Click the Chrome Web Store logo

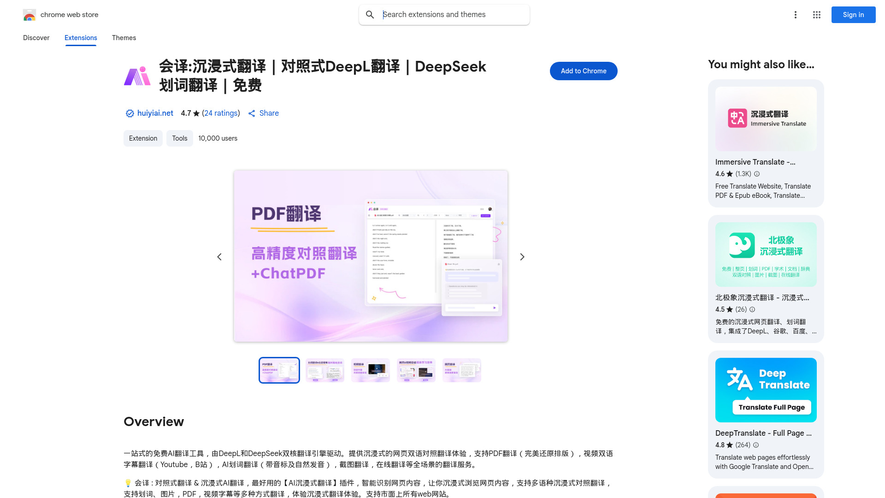(29, 15)
